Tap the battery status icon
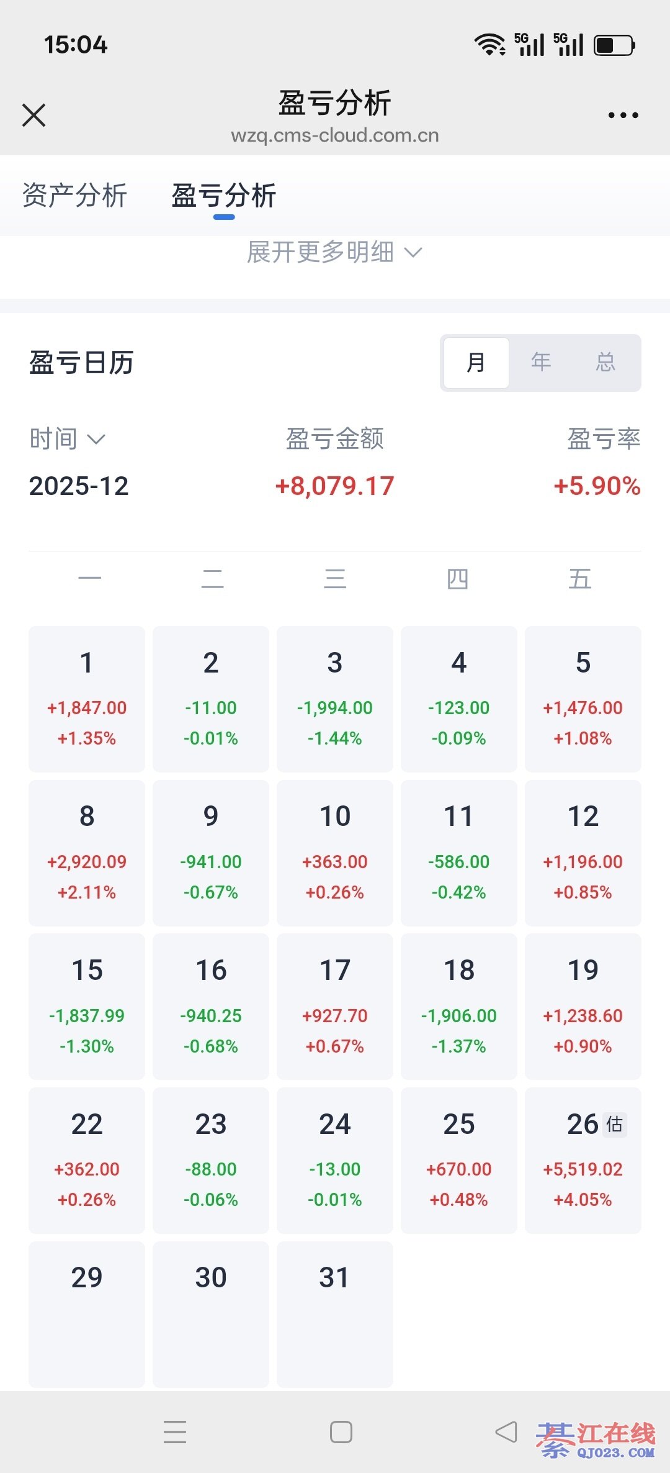The width and height of the screenshot is (670, 1473). coord(614,45)
